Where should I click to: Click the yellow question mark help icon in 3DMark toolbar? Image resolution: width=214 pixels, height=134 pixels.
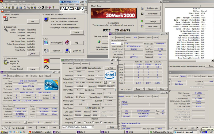53,8
